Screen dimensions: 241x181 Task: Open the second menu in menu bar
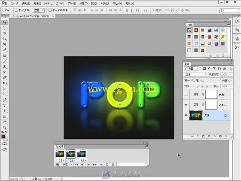(x=26, y=3)
